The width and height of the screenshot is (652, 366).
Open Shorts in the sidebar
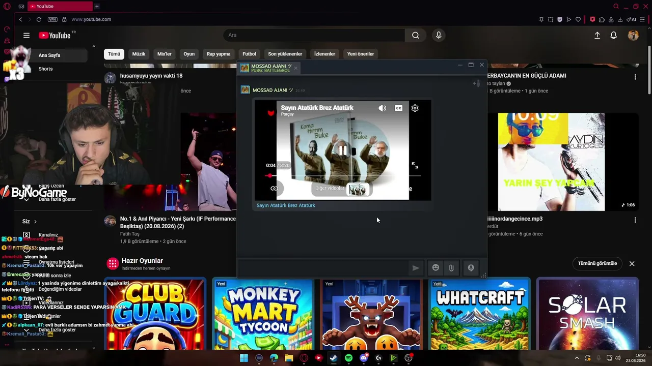coord(45,69)
